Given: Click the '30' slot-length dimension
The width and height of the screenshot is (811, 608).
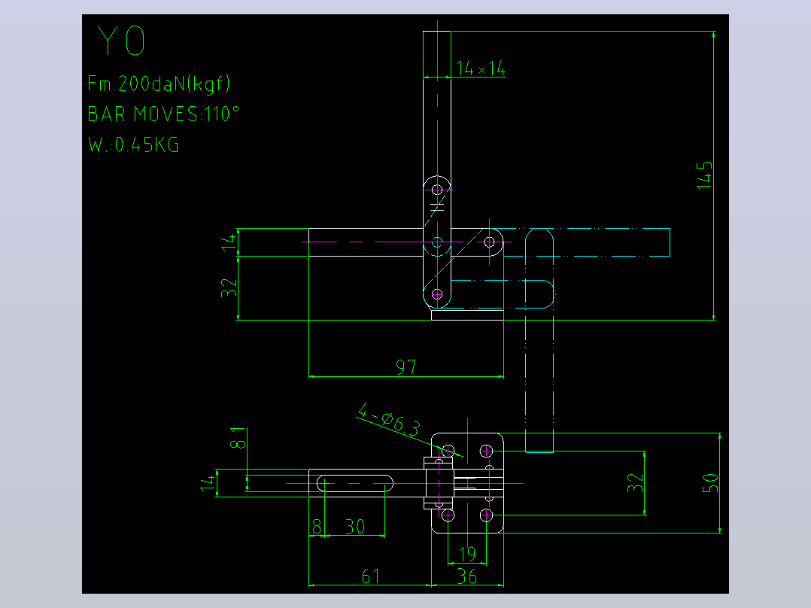Looking at the screenshot, I should coord(355,527).
